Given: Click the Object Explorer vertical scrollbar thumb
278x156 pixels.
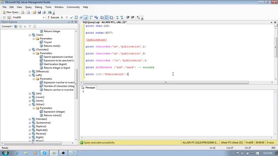Looking at the screenshot, I should click(x=76, y=84).
